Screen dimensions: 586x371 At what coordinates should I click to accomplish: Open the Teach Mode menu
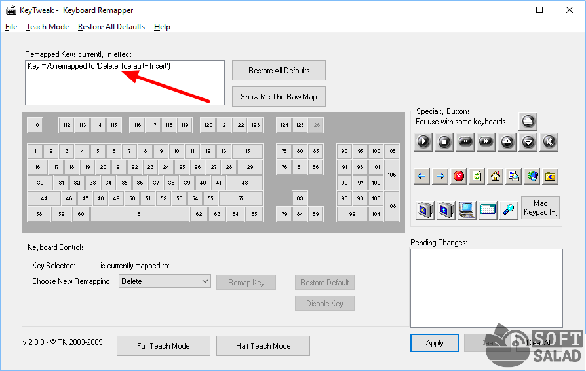click(x=47, y=27)
